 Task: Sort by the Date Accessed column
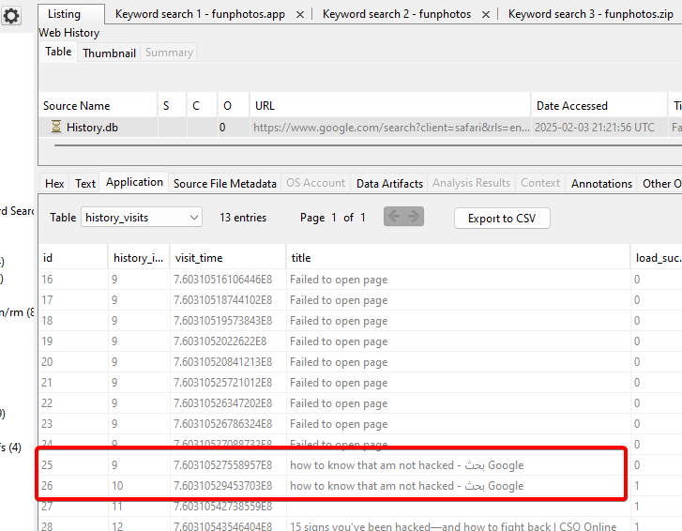(570, 106)
